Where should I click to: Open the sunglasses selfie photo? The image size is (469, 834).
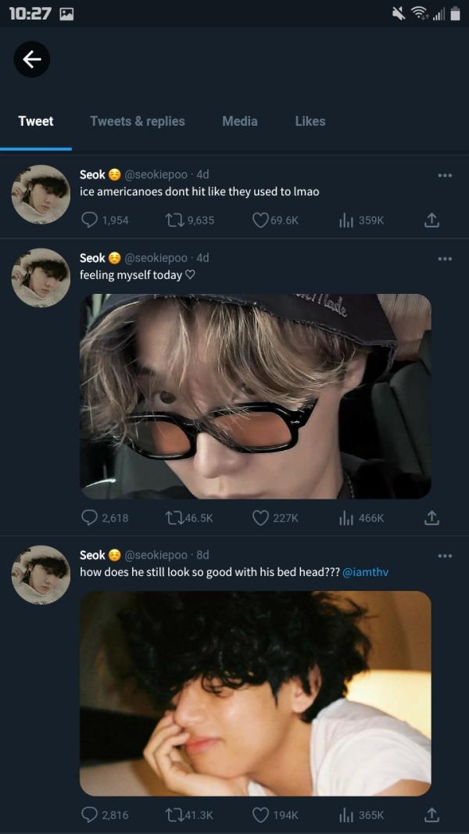255,396
